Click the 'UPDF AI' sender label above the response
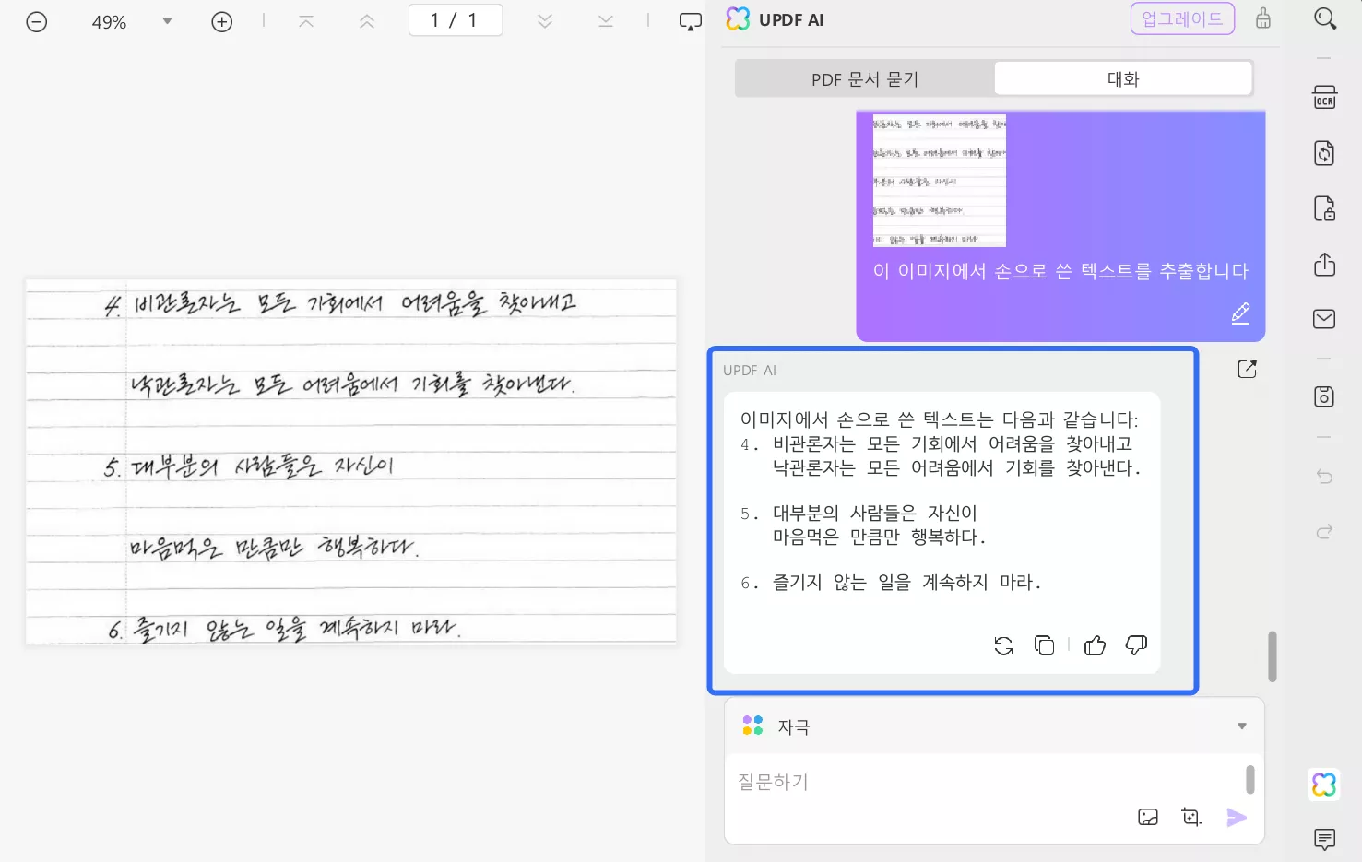 pos(750,371)
